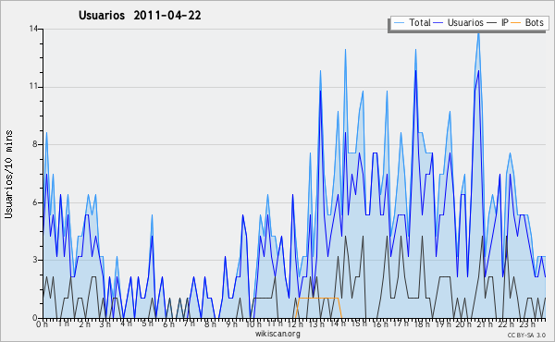Screen dimensions: 555x342
Task: Click the 'Usuarios' legend label
Action: click(x=465, y=22)
